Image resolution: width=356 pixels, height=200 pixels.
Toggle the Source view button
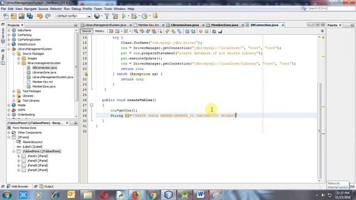(86, 31)
